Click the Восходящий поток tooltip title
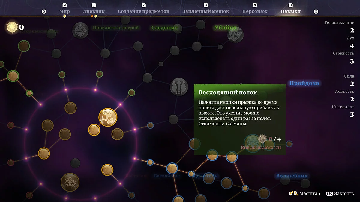 [228, 93]
